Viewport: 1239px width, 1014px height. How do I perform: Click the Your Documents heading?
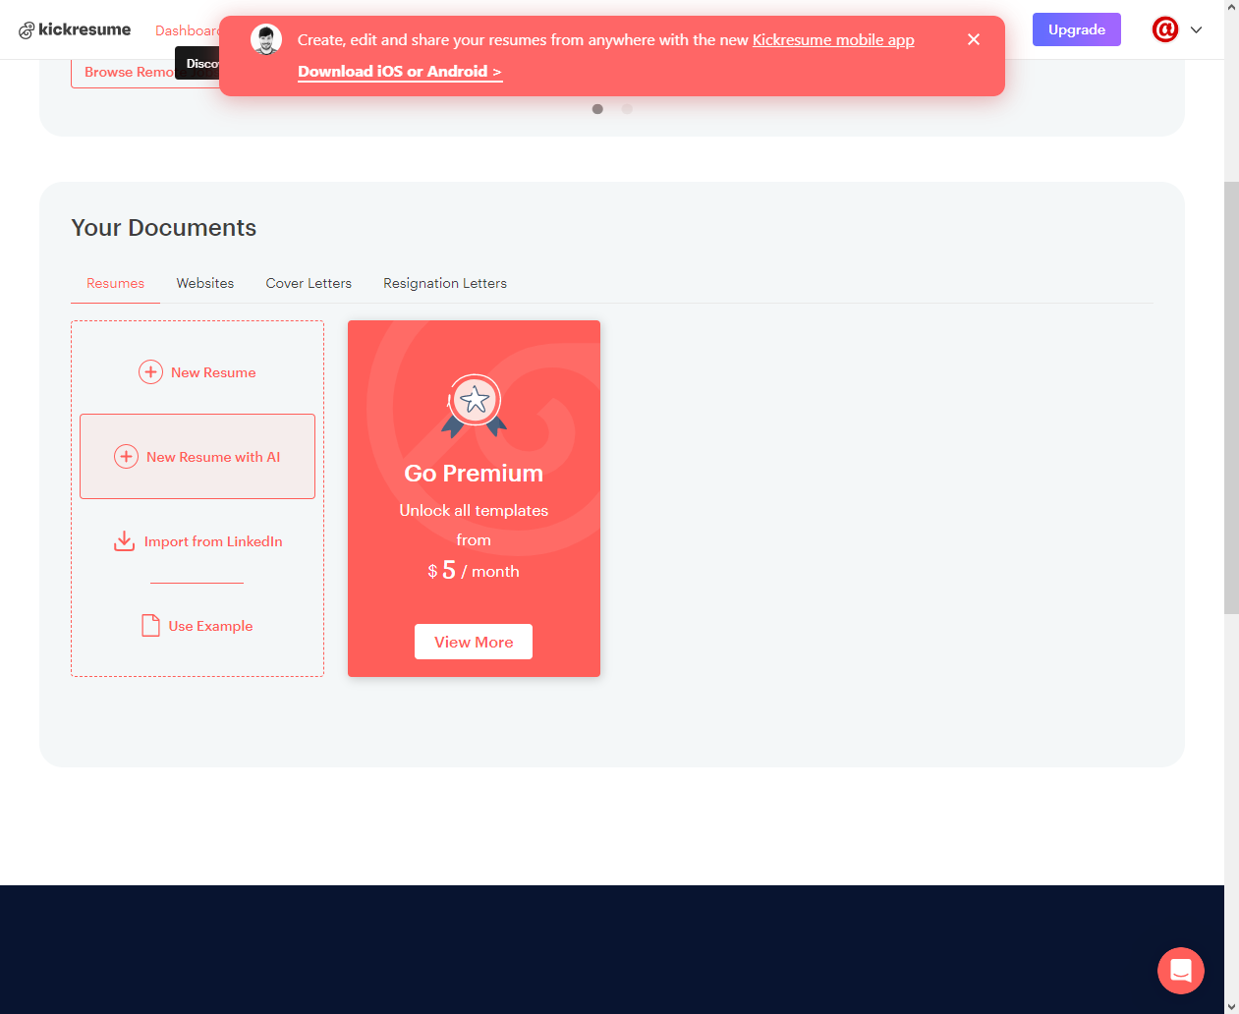164,228
